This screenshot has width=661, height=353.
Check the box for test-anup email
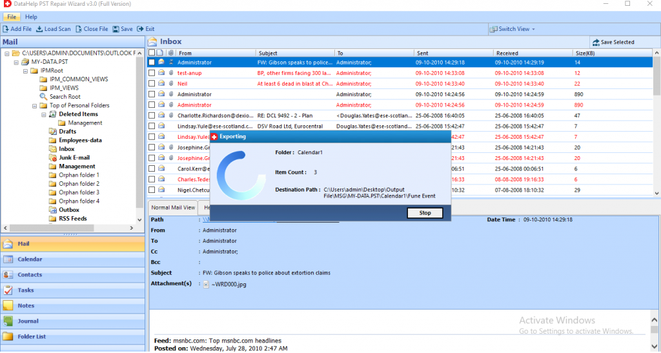[x=151, y=74]
